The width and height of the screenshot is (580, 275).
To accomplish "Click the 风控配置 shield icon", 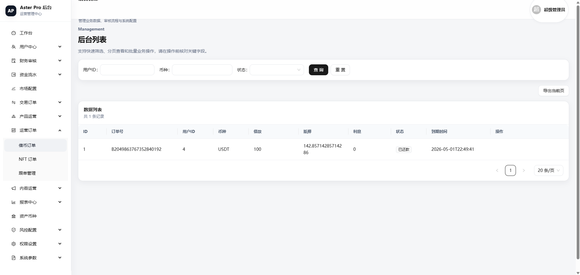I will tap(14, 230).
